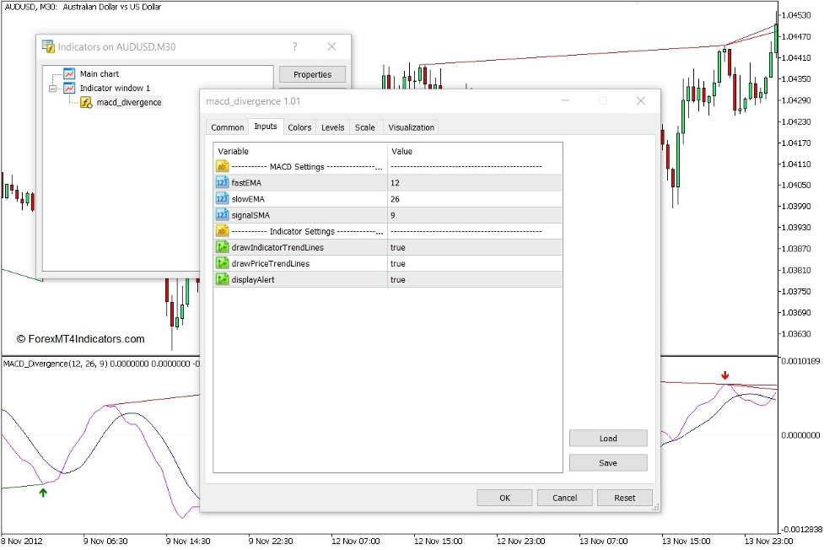This screenshot has height=550, width=824.
Task: Click the Load button to load settings
Action: click(607, 438)
